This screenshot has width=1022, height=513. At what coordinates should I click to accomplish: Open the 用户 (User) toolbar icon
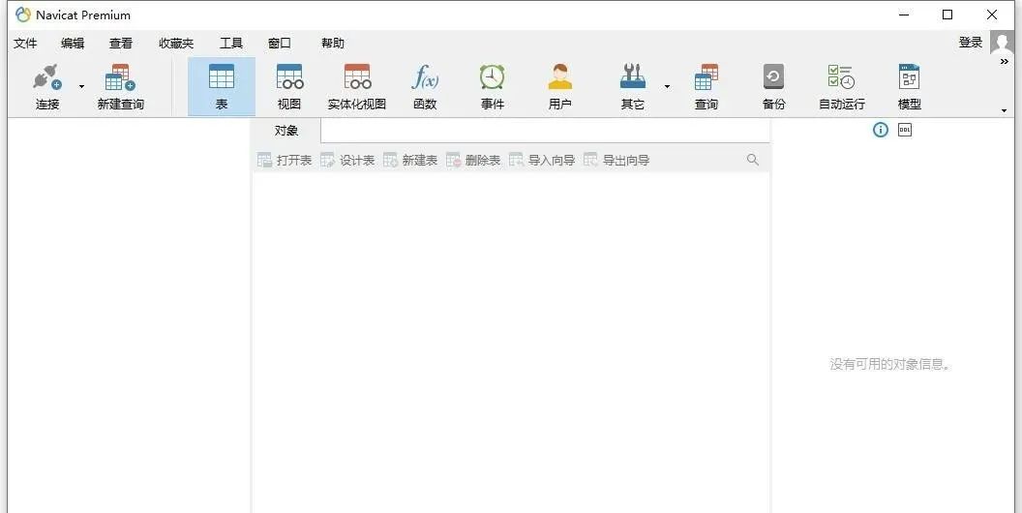559,78
